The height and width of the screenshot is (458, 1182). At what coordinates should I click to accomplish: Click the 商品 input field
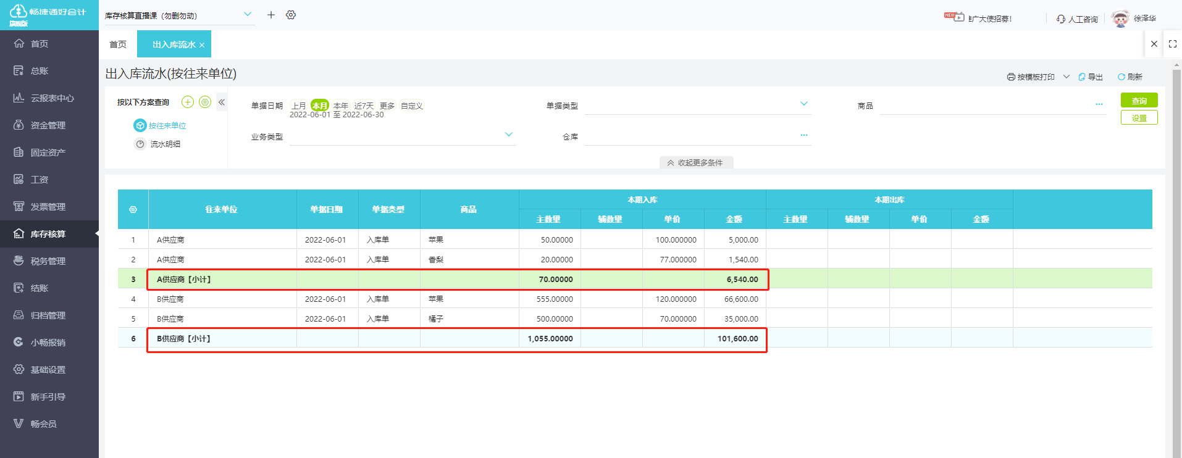click(987, 106)
